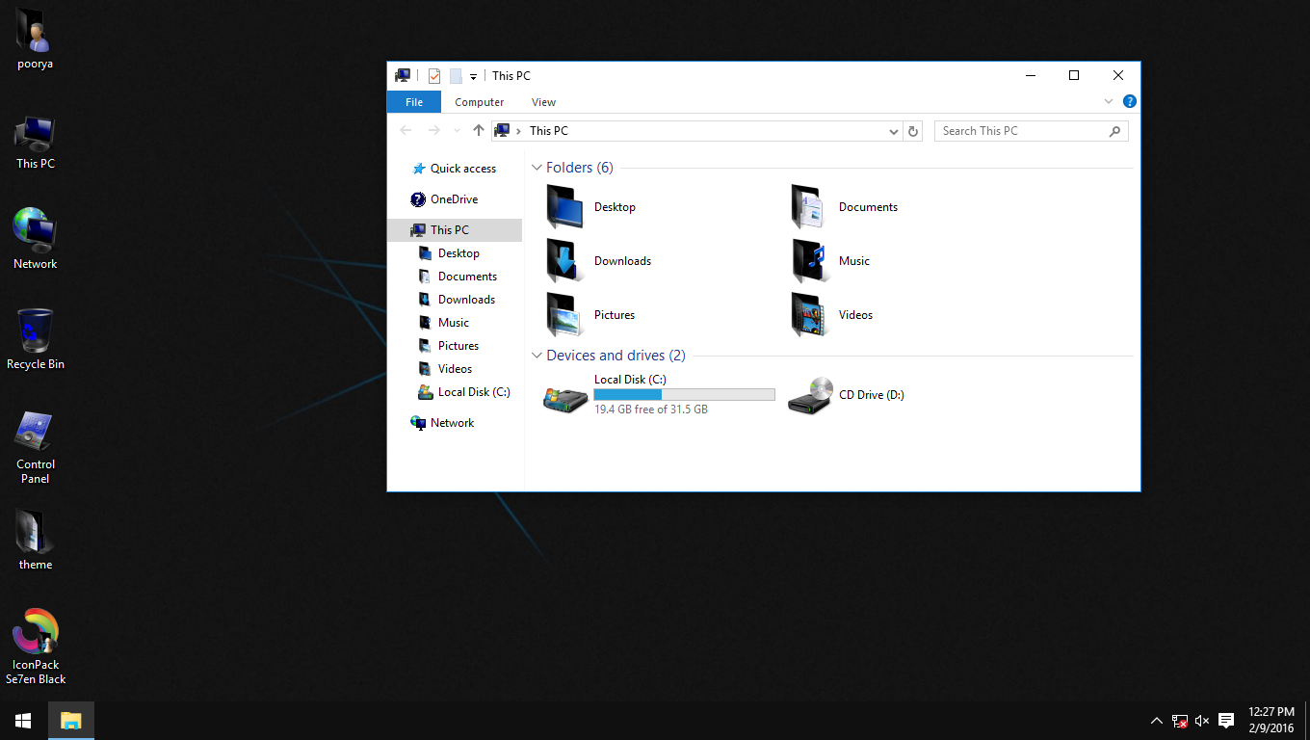Click the Local Disk capacity bar
Screen dimensions: 1310x740
point(684,394)
